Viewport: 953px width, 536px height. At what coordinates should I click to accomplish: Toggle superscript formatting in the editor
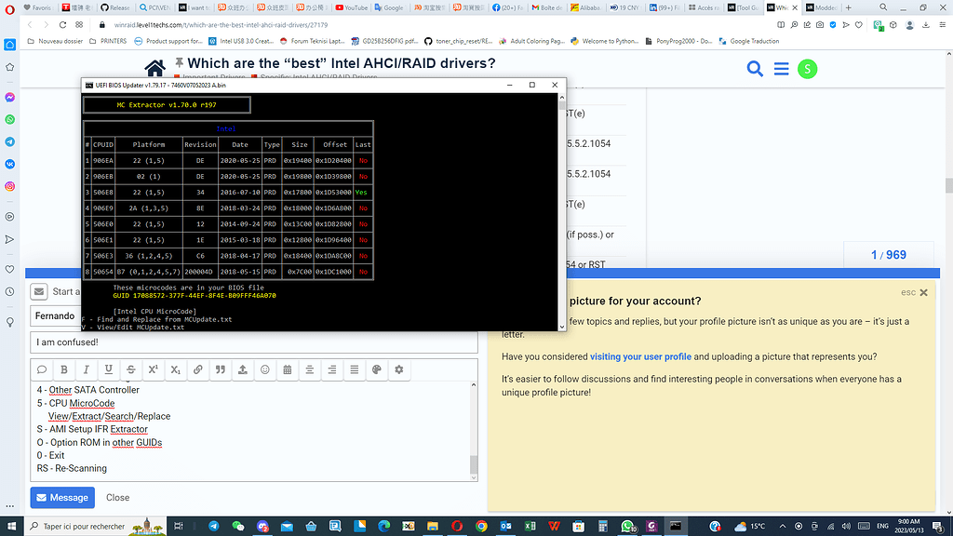pos(152,371)
